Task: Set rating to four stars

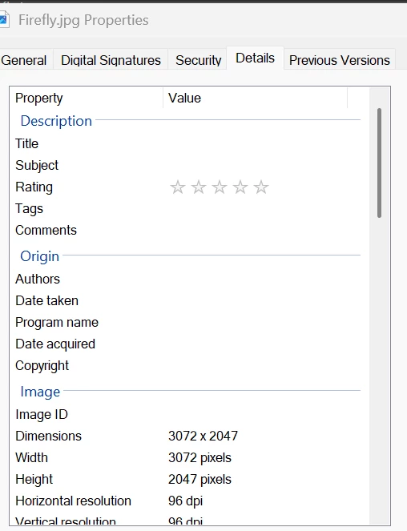Action: coord(240,187)
